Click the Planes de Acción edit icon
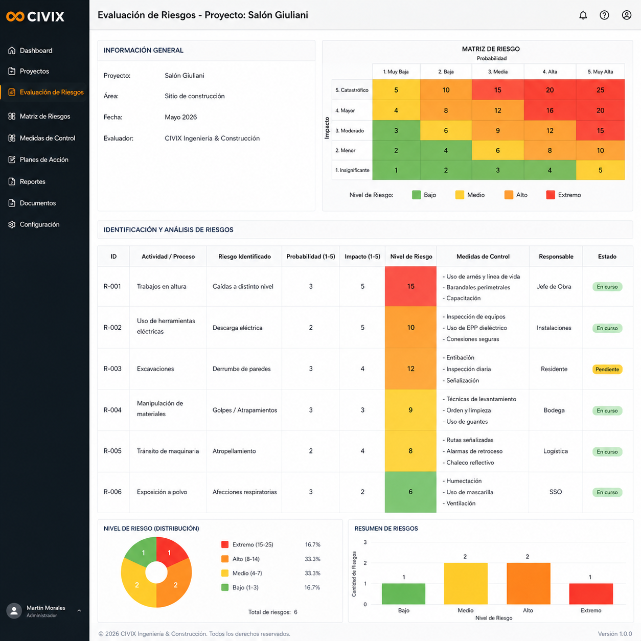 tap(12, 159)
